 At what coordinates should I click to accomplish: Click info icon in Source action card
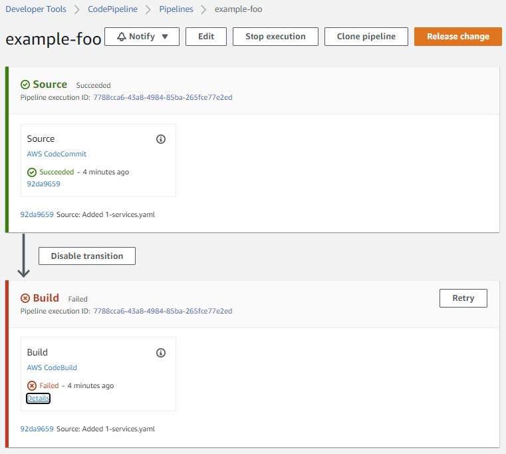click(160, 139)
